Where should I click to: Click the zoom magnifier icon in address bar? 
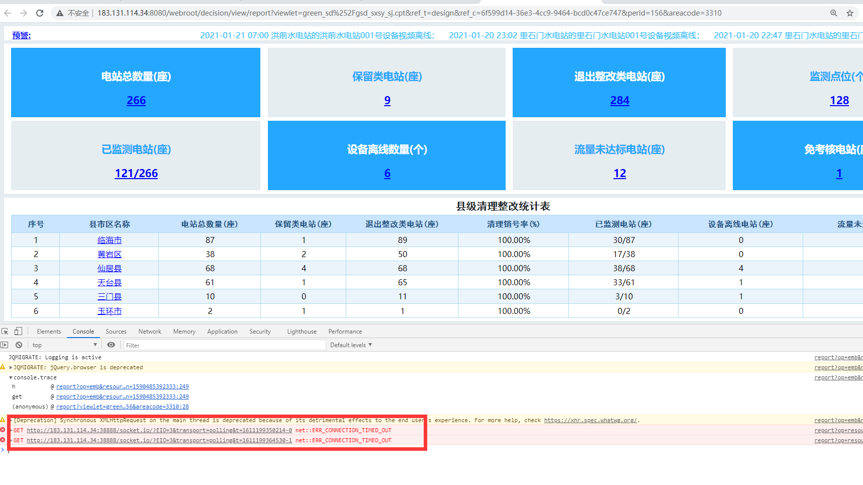tap(833, 13)
